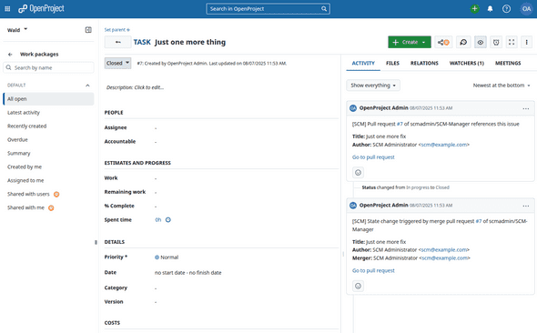
Task: Open the Show everything filter dropdown
Action: (x=373, y=86)
